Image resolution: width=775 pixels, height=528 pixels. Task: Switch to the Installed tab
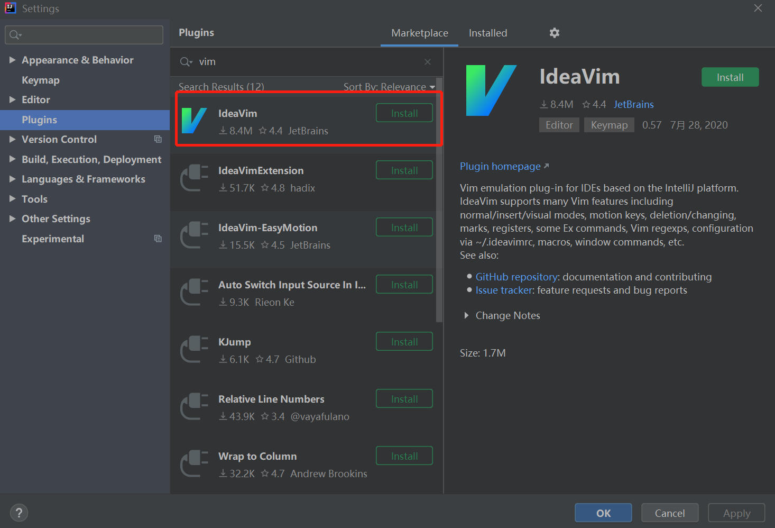pos(488,33)
